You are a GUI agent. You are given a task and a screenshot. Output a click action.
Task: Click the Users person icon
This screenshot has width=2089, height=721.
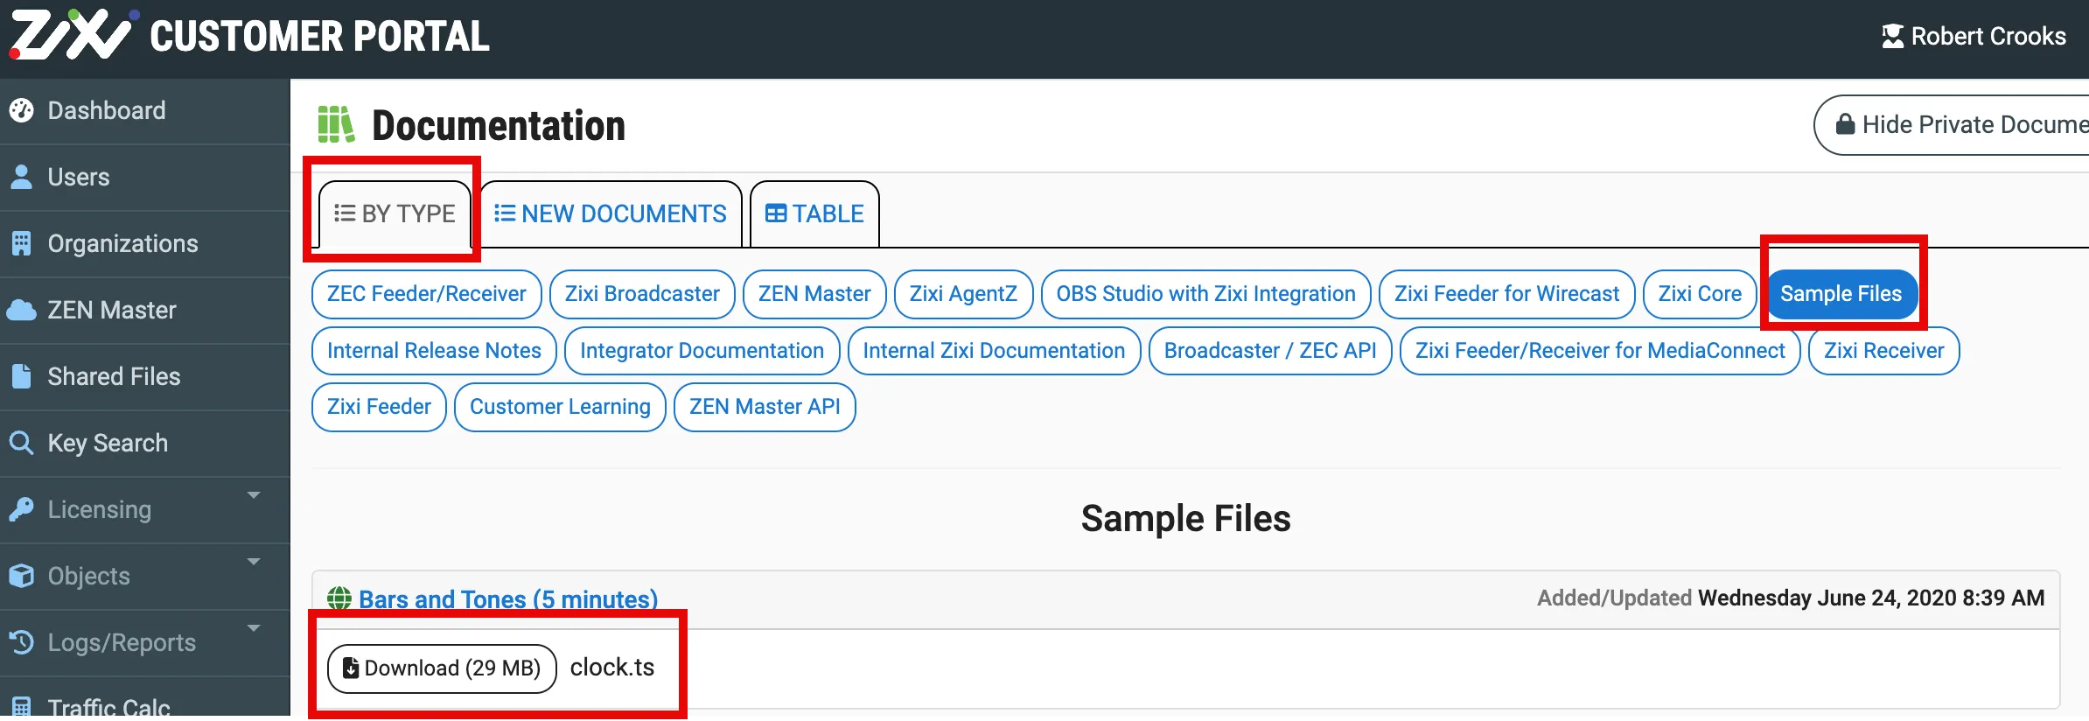pos(21,177)
